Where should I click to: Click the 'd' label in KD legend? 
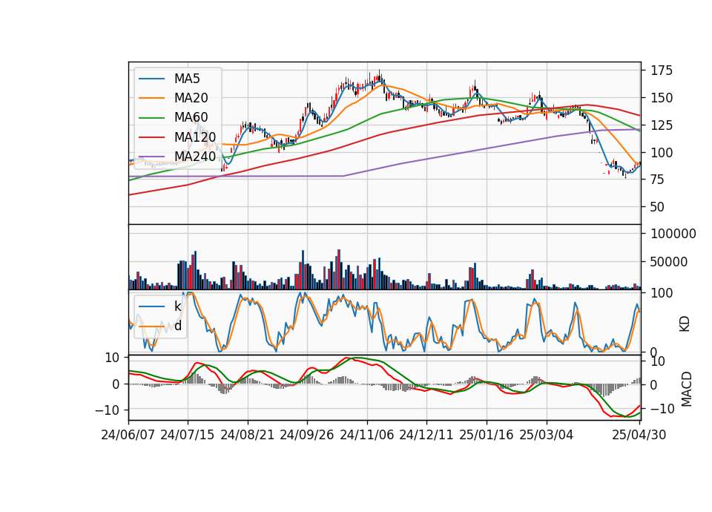pyautogui.click(x=178, y=326)
